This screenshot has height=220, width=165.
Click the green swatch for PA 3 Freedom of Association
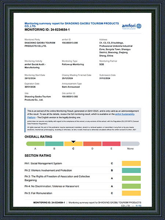[x=131, y=178]
